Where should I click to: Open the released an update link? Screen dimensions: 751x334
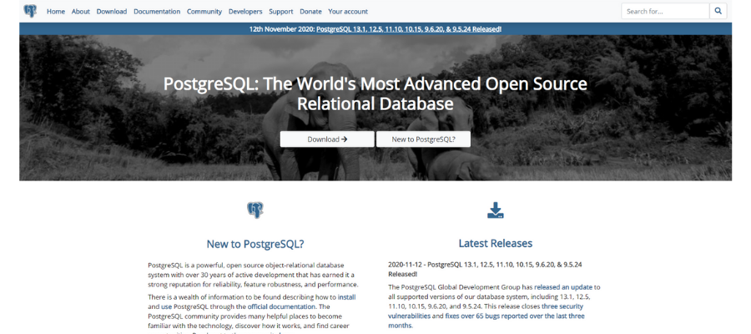(564, 287)
